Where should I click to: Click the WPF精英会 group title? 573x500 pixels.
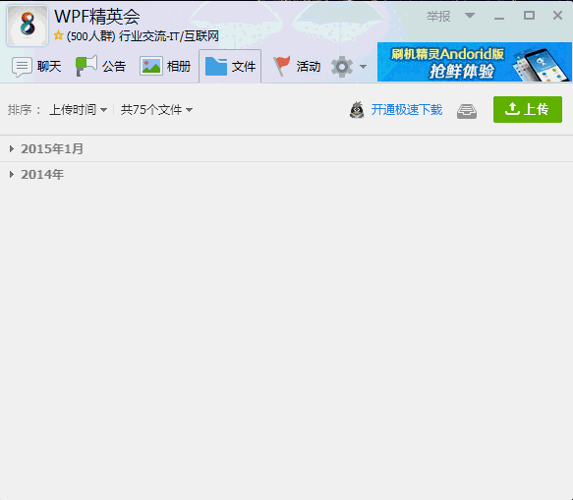[97, 16]
